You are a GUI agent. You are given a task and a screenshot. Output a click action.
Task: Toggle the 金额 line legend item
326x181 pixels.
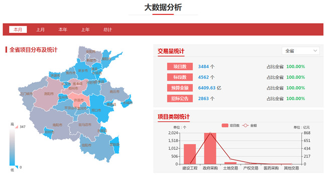tap(250, 125)
